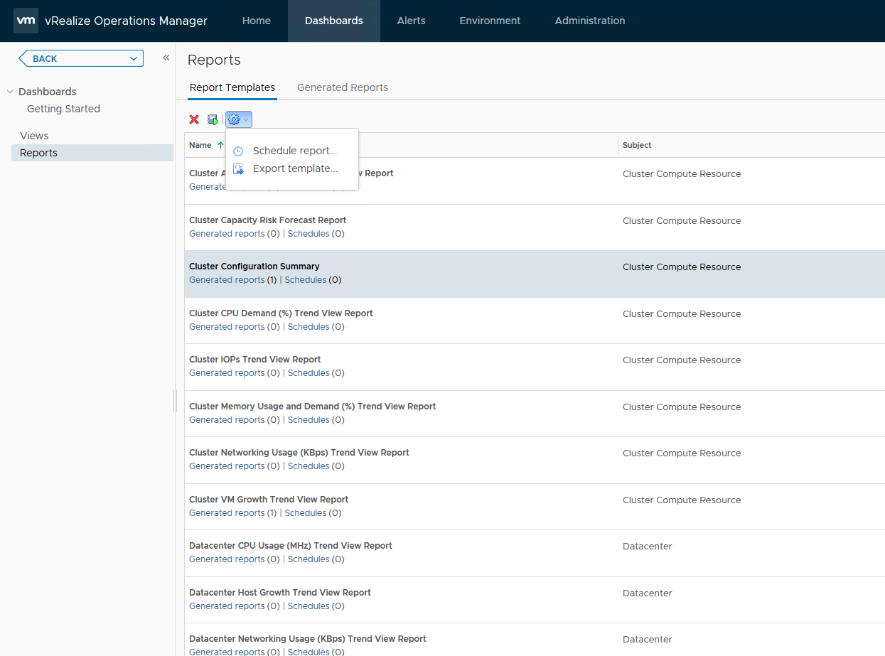The height and width of the screenshot is (656, 885).
Task: Collapse the Dashboards tree node
Action: tap(10, 92)
